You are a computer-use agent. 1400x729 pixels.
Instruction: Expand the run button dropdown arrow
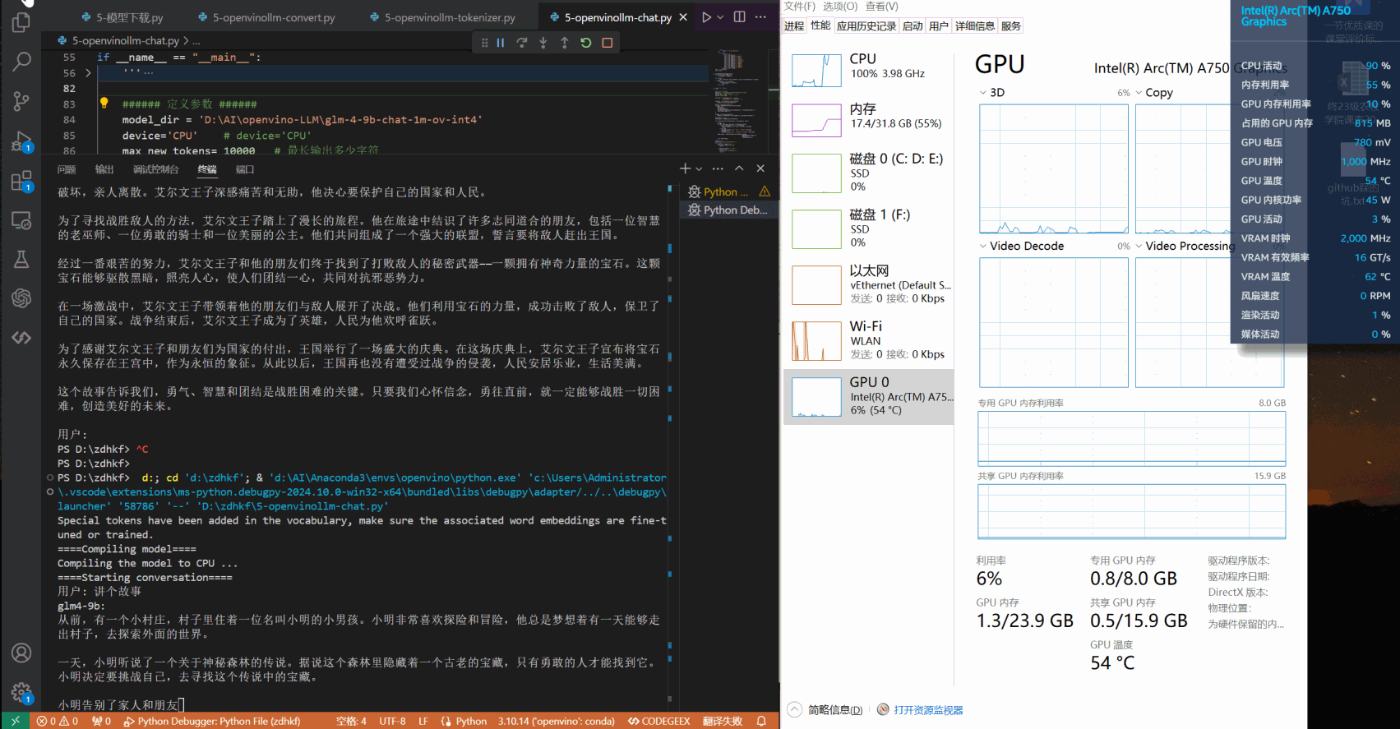tap(720, 17)
